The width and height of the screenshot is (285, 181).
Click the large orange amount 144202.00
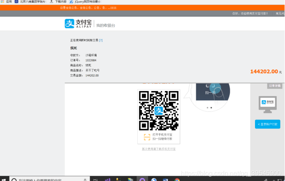[264, 71]
